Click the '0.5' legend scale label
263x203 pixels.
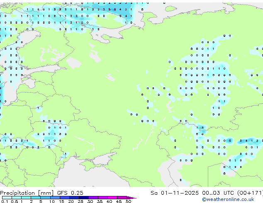15,201
